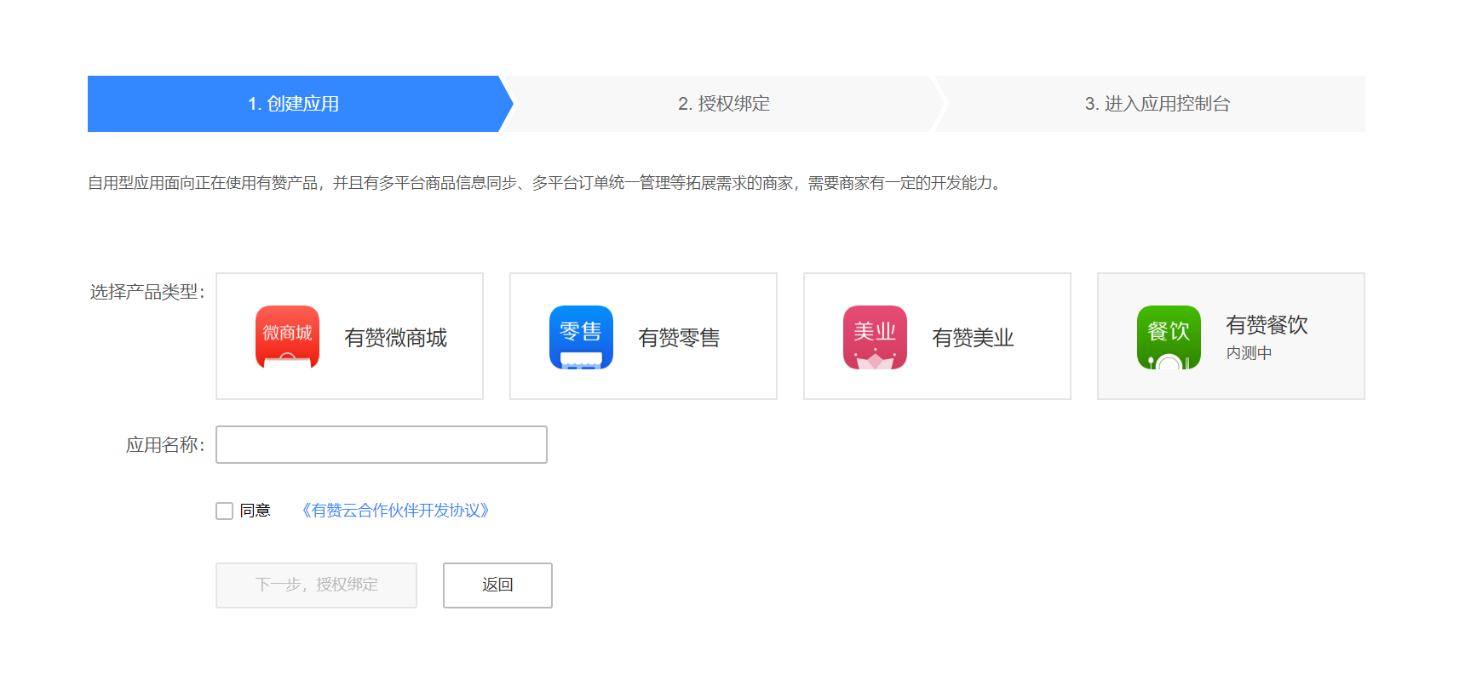Click the 内测中 label under 有赞餐饮
1465x691 pixels.
point(1249,353)
